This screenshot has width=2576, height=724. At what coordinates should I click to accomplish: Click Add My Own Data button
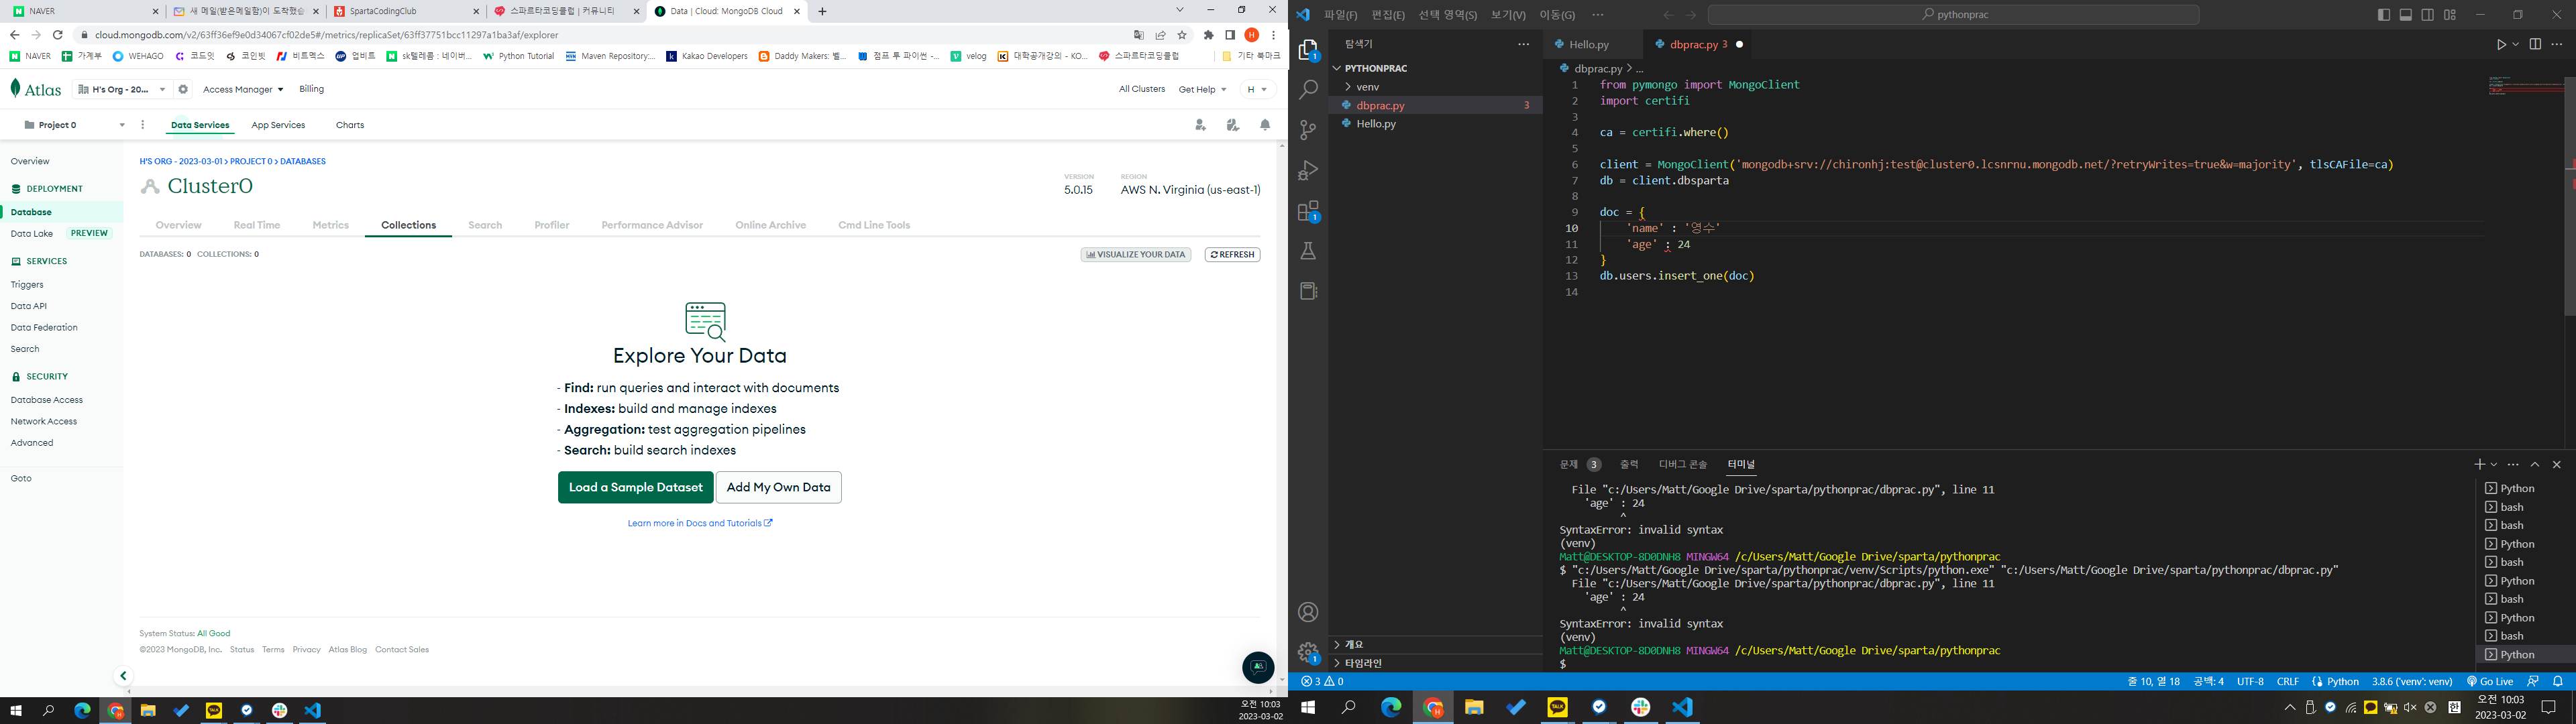[778, 487]
